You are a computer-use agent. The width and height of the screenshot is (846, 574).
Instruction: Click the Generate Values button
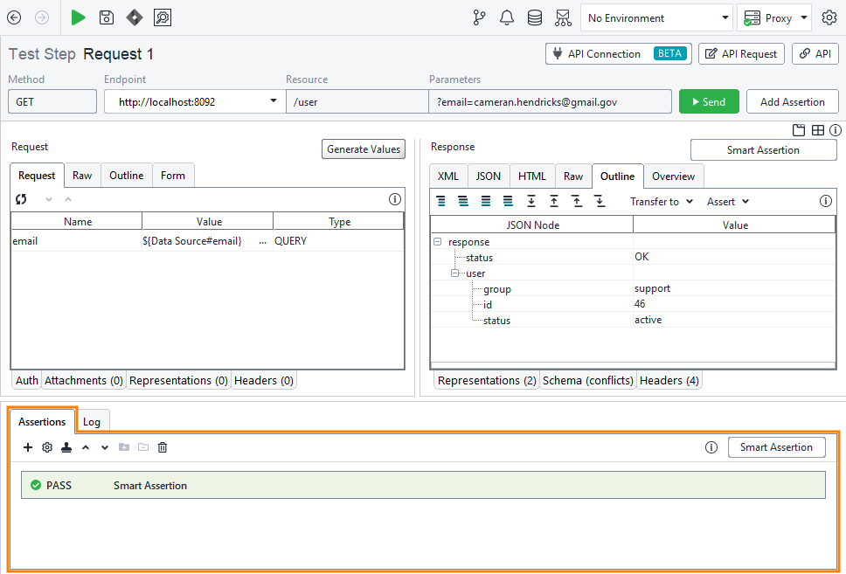coord(363,149)
